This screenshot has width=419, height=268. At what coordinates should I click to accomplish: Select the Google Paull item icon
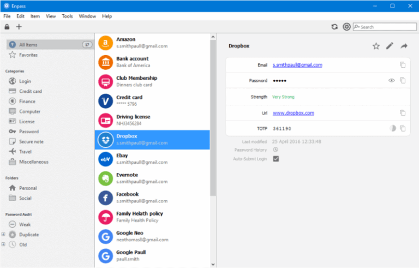coord(105,256)
